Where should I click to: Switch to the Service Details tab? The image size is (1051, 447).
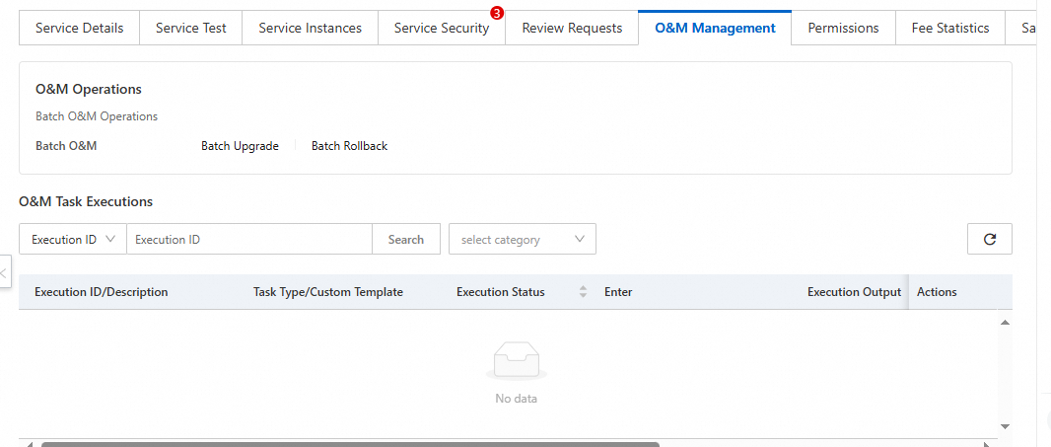point(79,28)
